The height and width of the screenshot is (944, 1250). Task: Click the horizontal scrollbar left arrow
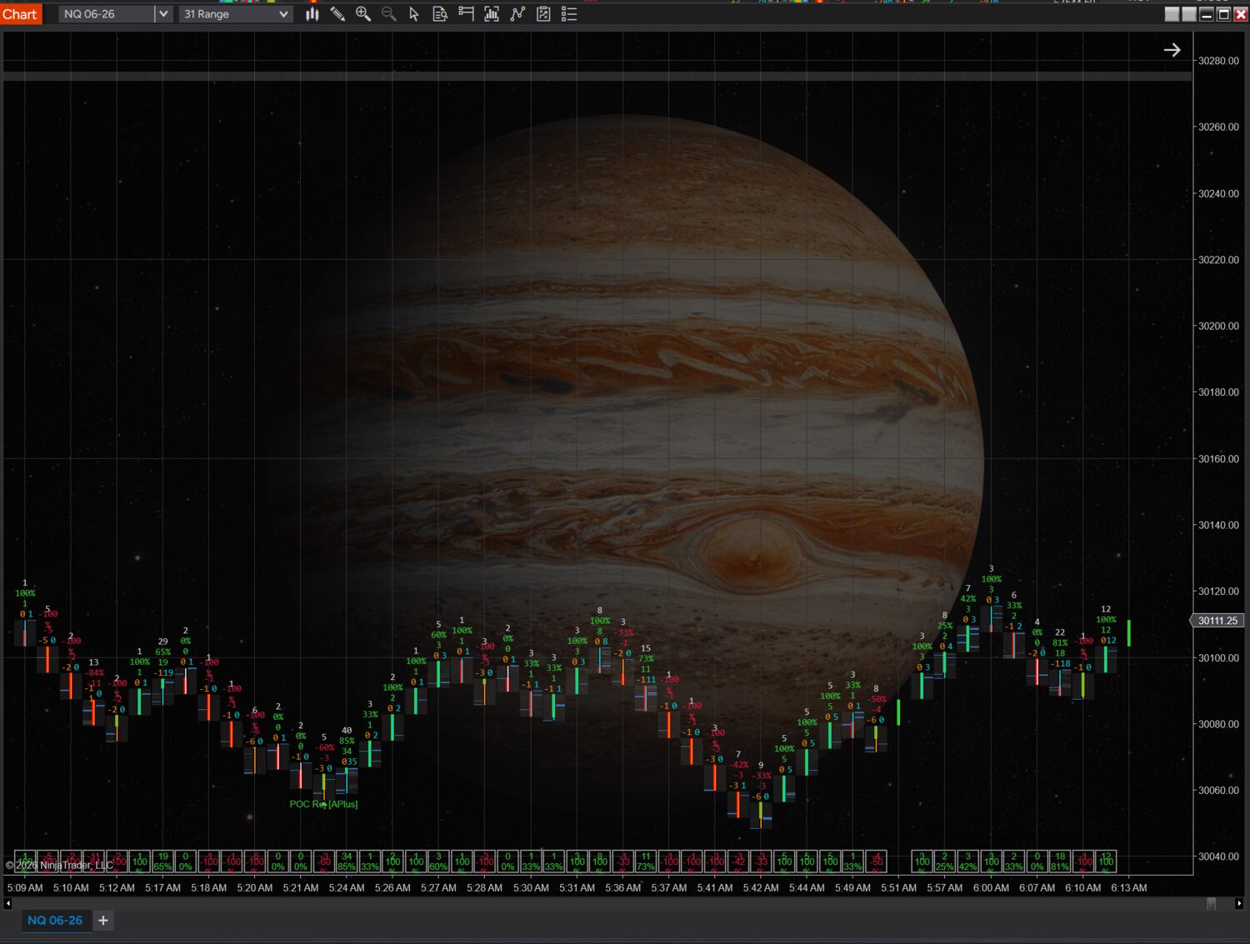tap(8, 903)
